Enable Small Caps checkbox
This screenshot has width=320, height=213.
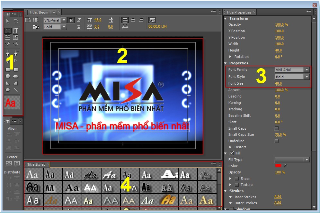(x=277, y=128)
